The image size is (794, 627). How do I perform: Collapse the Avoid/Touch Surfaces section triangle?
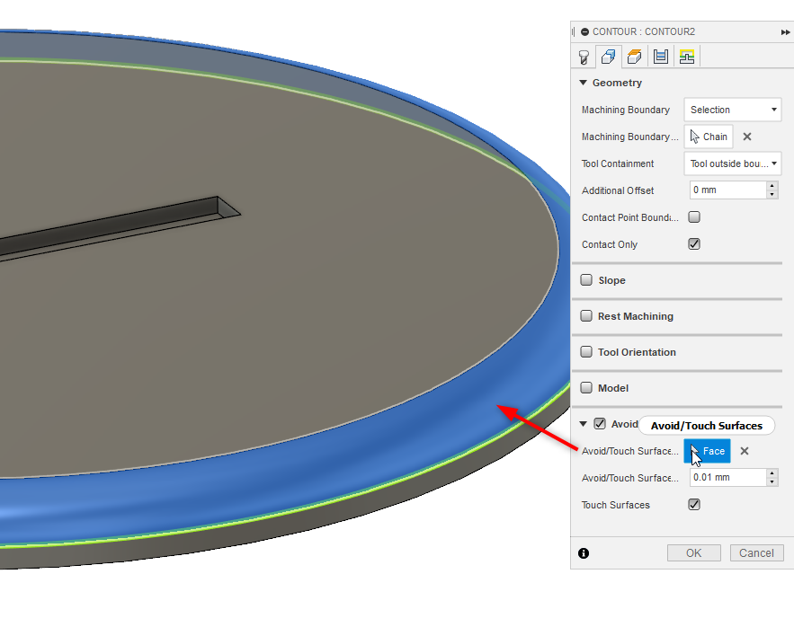pyautogui.click(x=583, y=424)
